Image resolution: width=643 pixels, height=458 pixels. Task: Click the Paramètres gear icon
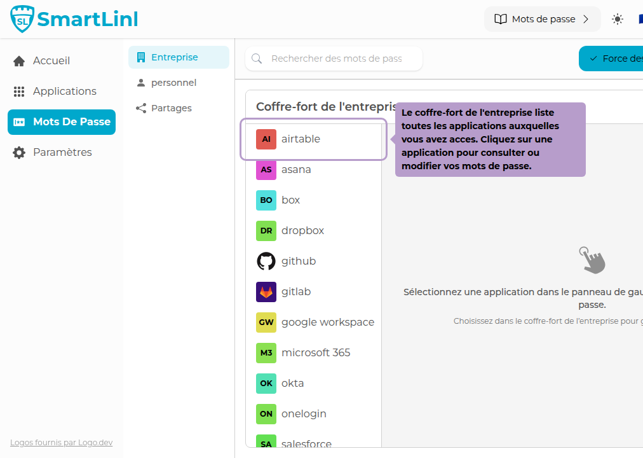pyautogui.click(x=18, y=152)
